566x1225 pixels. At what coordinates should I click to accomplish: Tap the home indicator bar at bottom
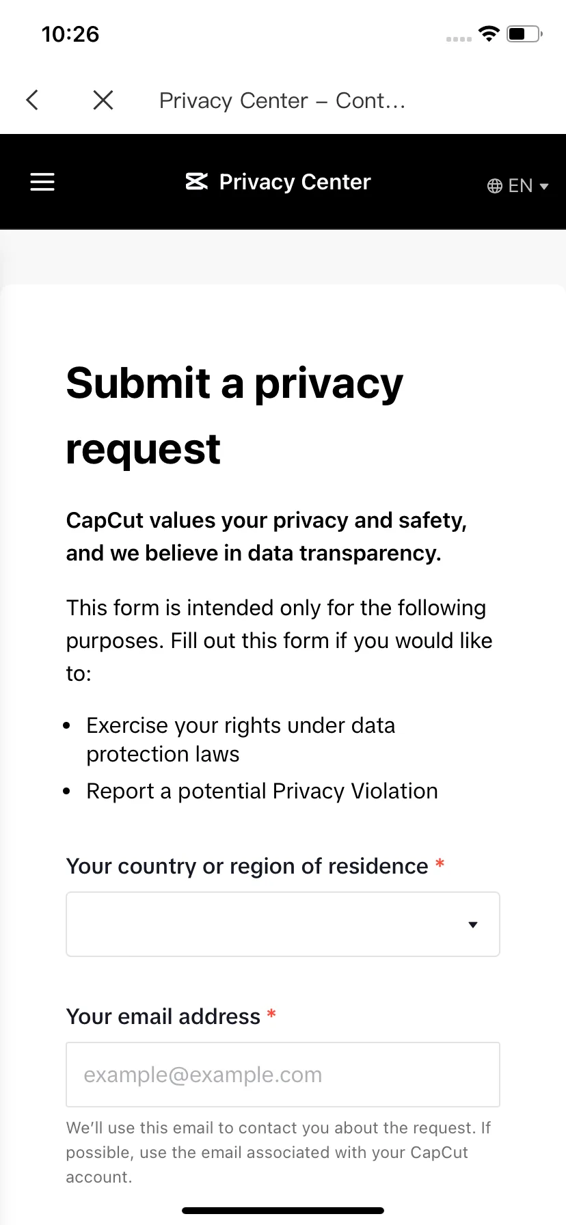283,1211
